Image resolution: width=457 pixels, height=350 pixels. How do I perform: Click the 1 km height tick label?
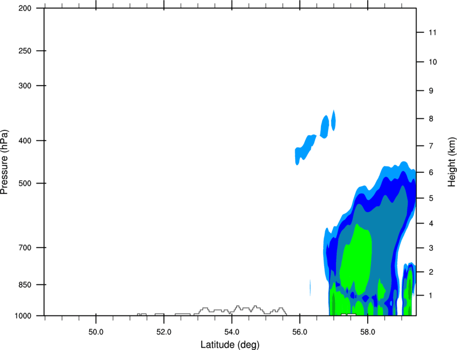pos(431,296)
